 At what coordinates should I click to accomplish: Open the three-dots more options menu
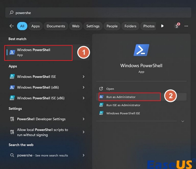186,26
